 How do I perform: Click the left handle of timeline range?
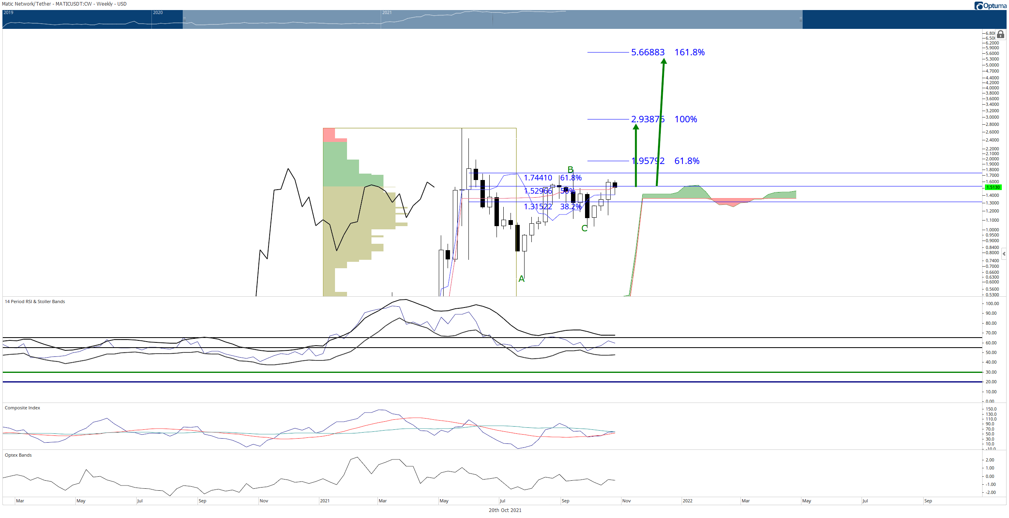pos(184,19)
